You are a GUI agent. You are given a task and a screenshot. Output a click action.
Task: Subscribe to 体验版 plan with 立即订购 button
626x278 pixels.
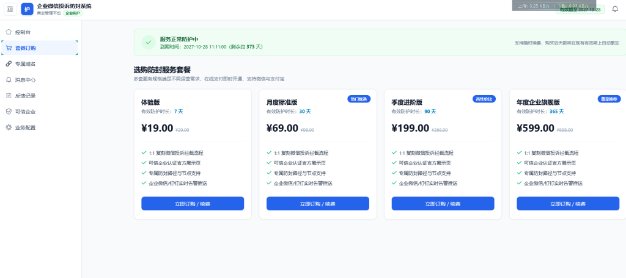coord(193,204)
